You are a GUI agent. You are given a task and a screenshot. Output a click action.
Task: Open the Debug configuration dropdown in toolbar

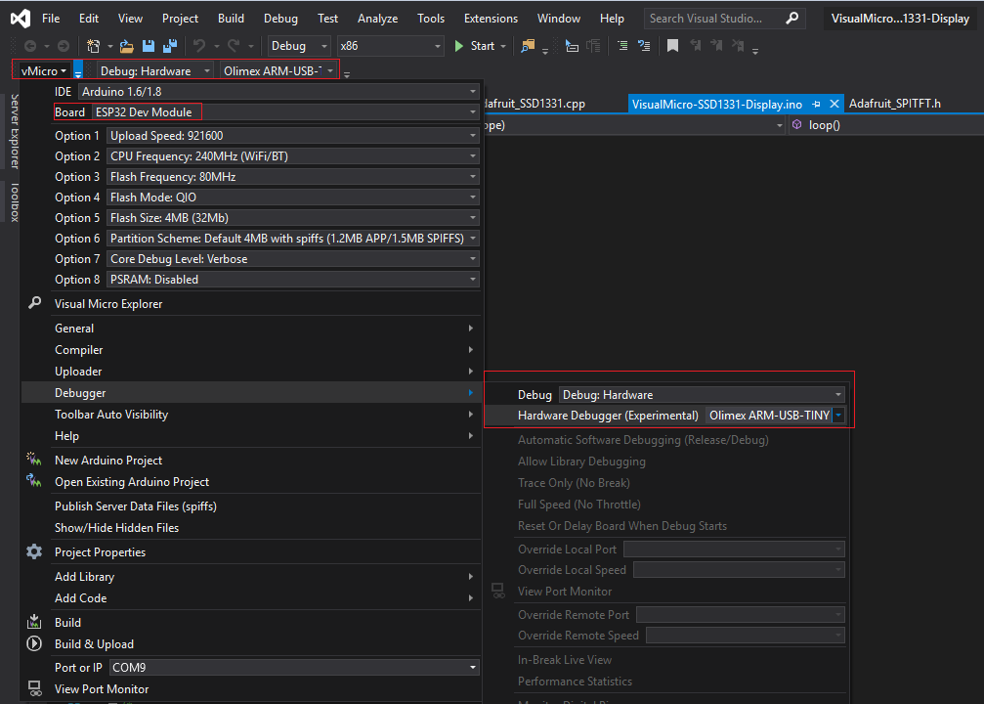tap(299, 46)
